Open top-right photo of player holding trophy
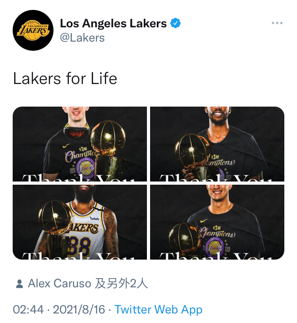Viewport: 297px width, 323px height. click(217, 144)
